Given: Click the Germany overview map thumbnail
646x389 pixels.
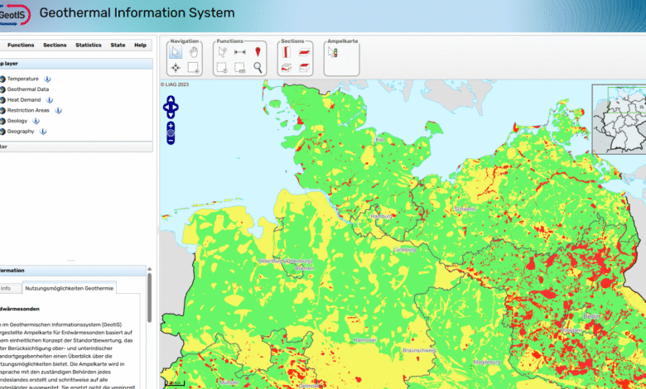Looking at the screenshot, I should pyautogui.click(x=619, y=119).
